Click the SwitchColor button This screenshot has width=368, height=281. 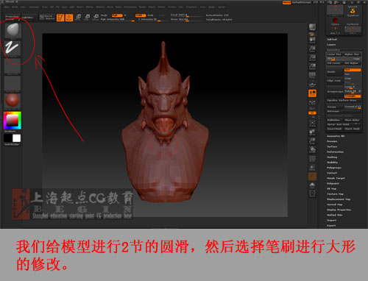point(12,144)
